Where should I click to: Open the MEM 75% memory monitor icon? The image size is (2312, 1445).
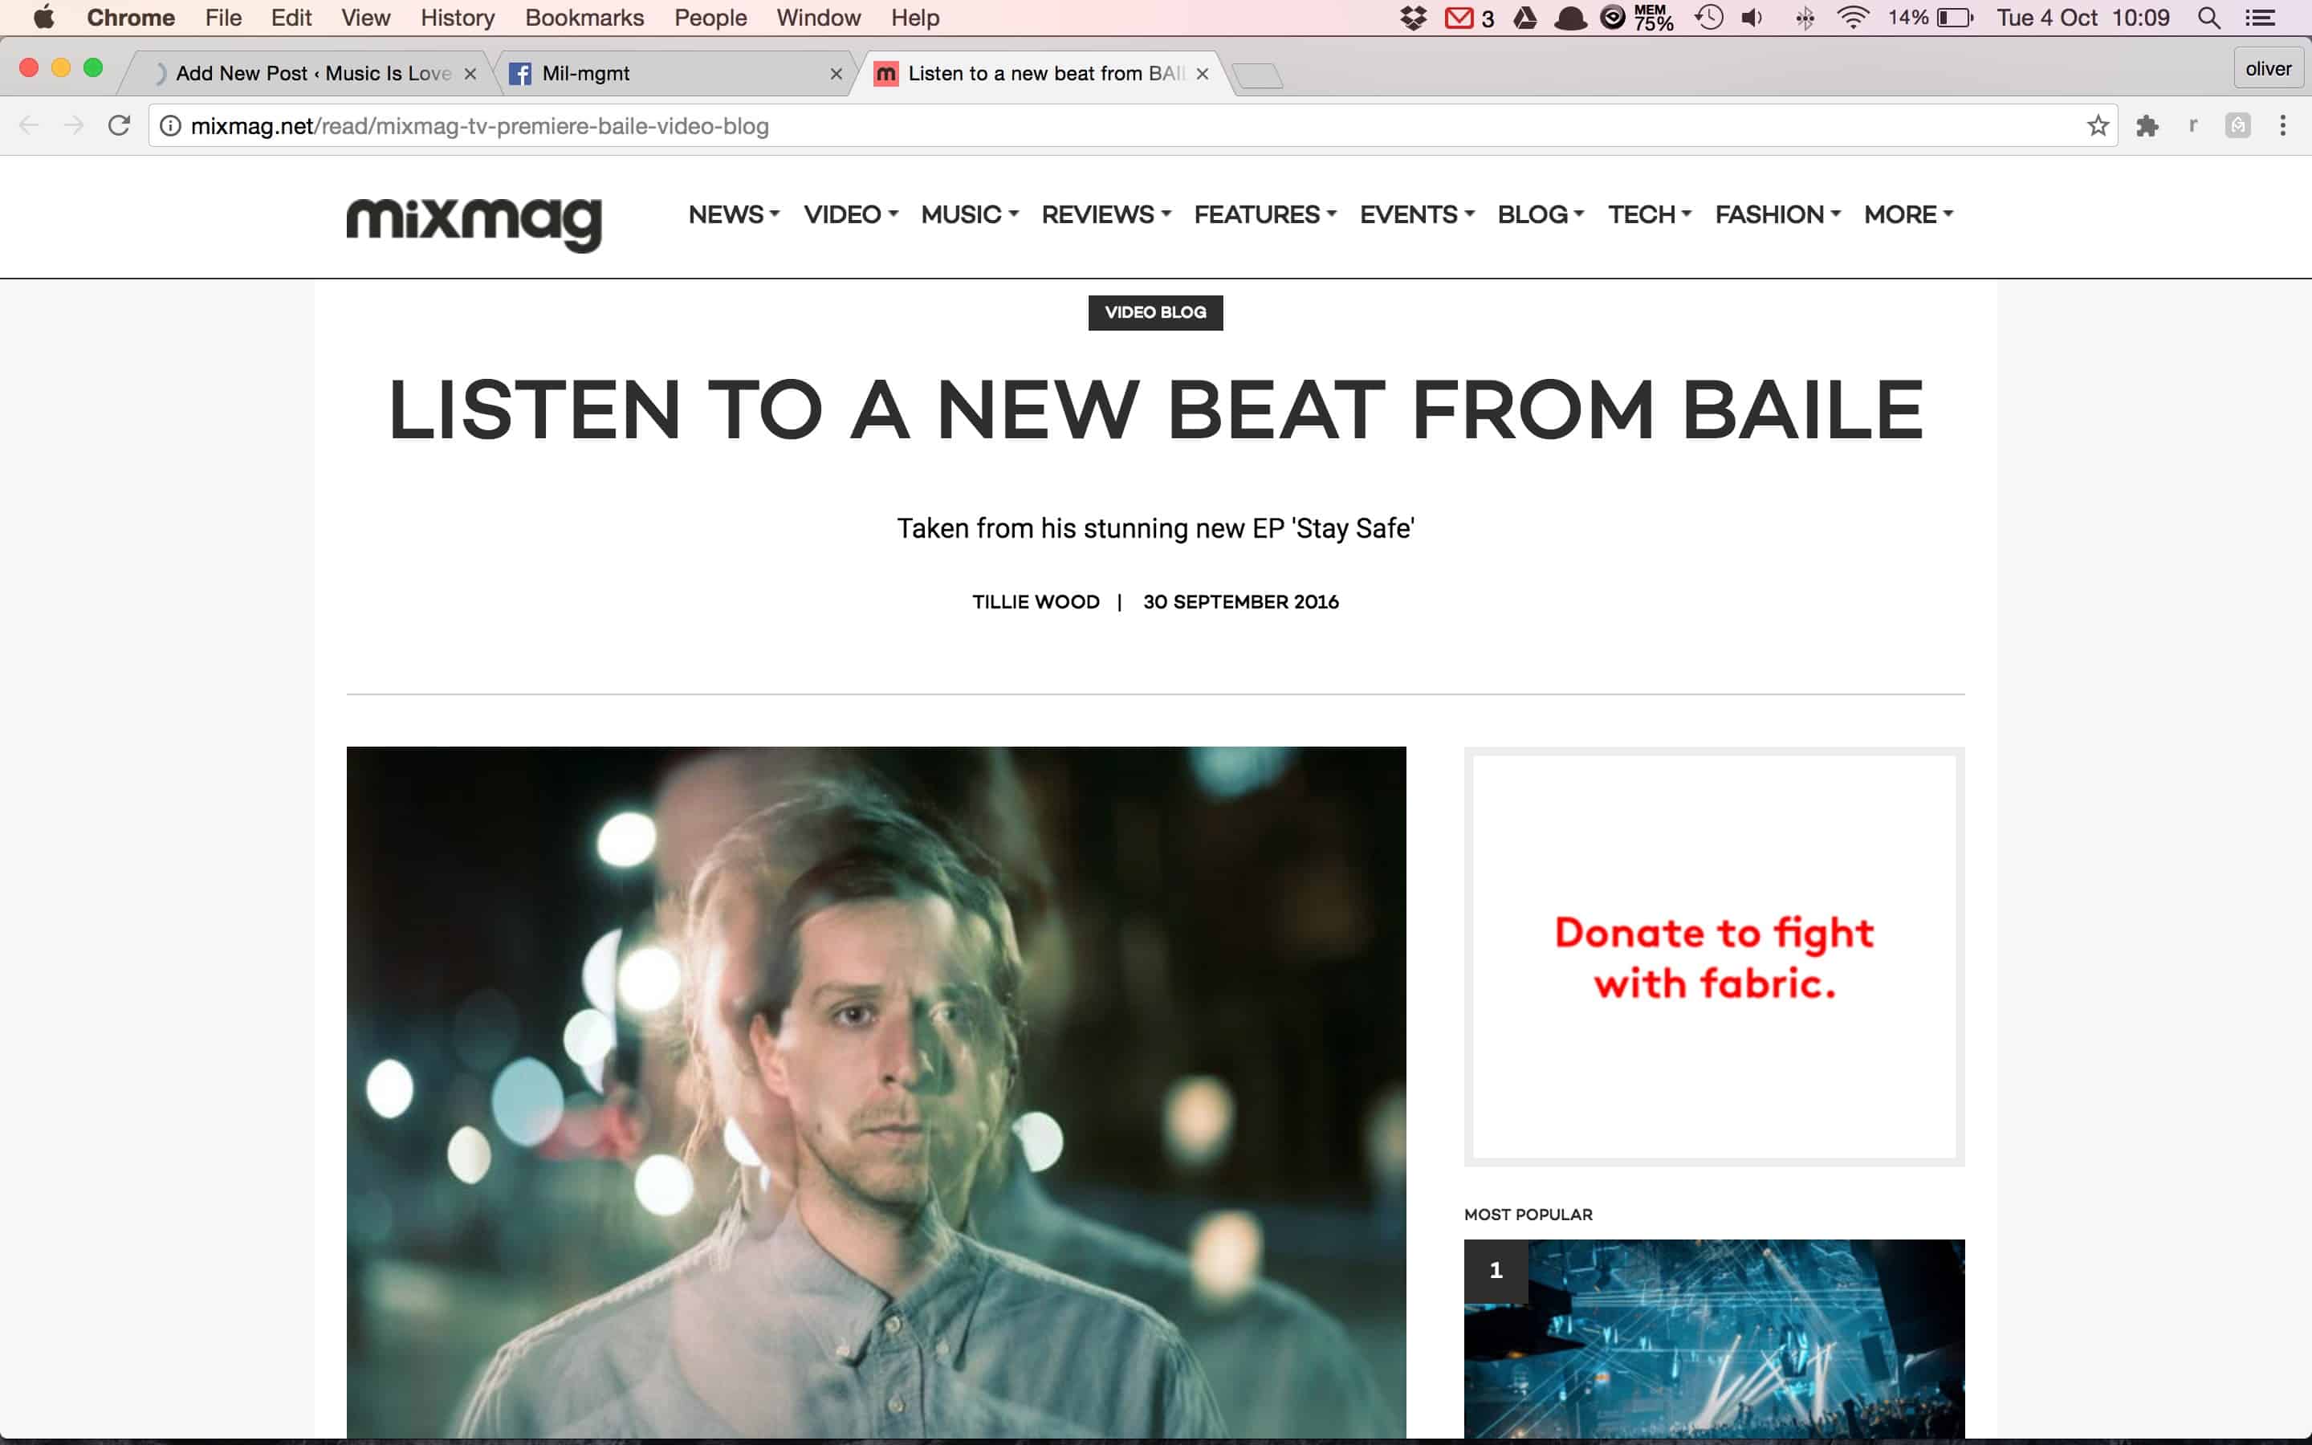coord(1653,17)
